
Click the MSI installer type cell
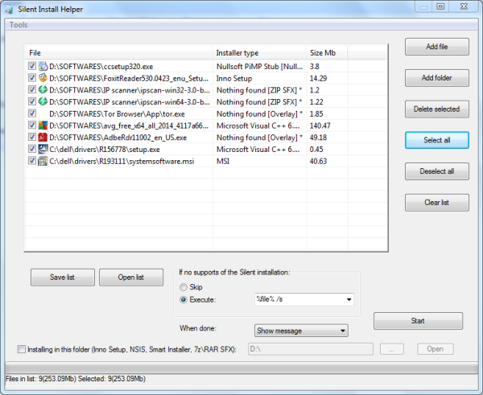click(223, 162)
